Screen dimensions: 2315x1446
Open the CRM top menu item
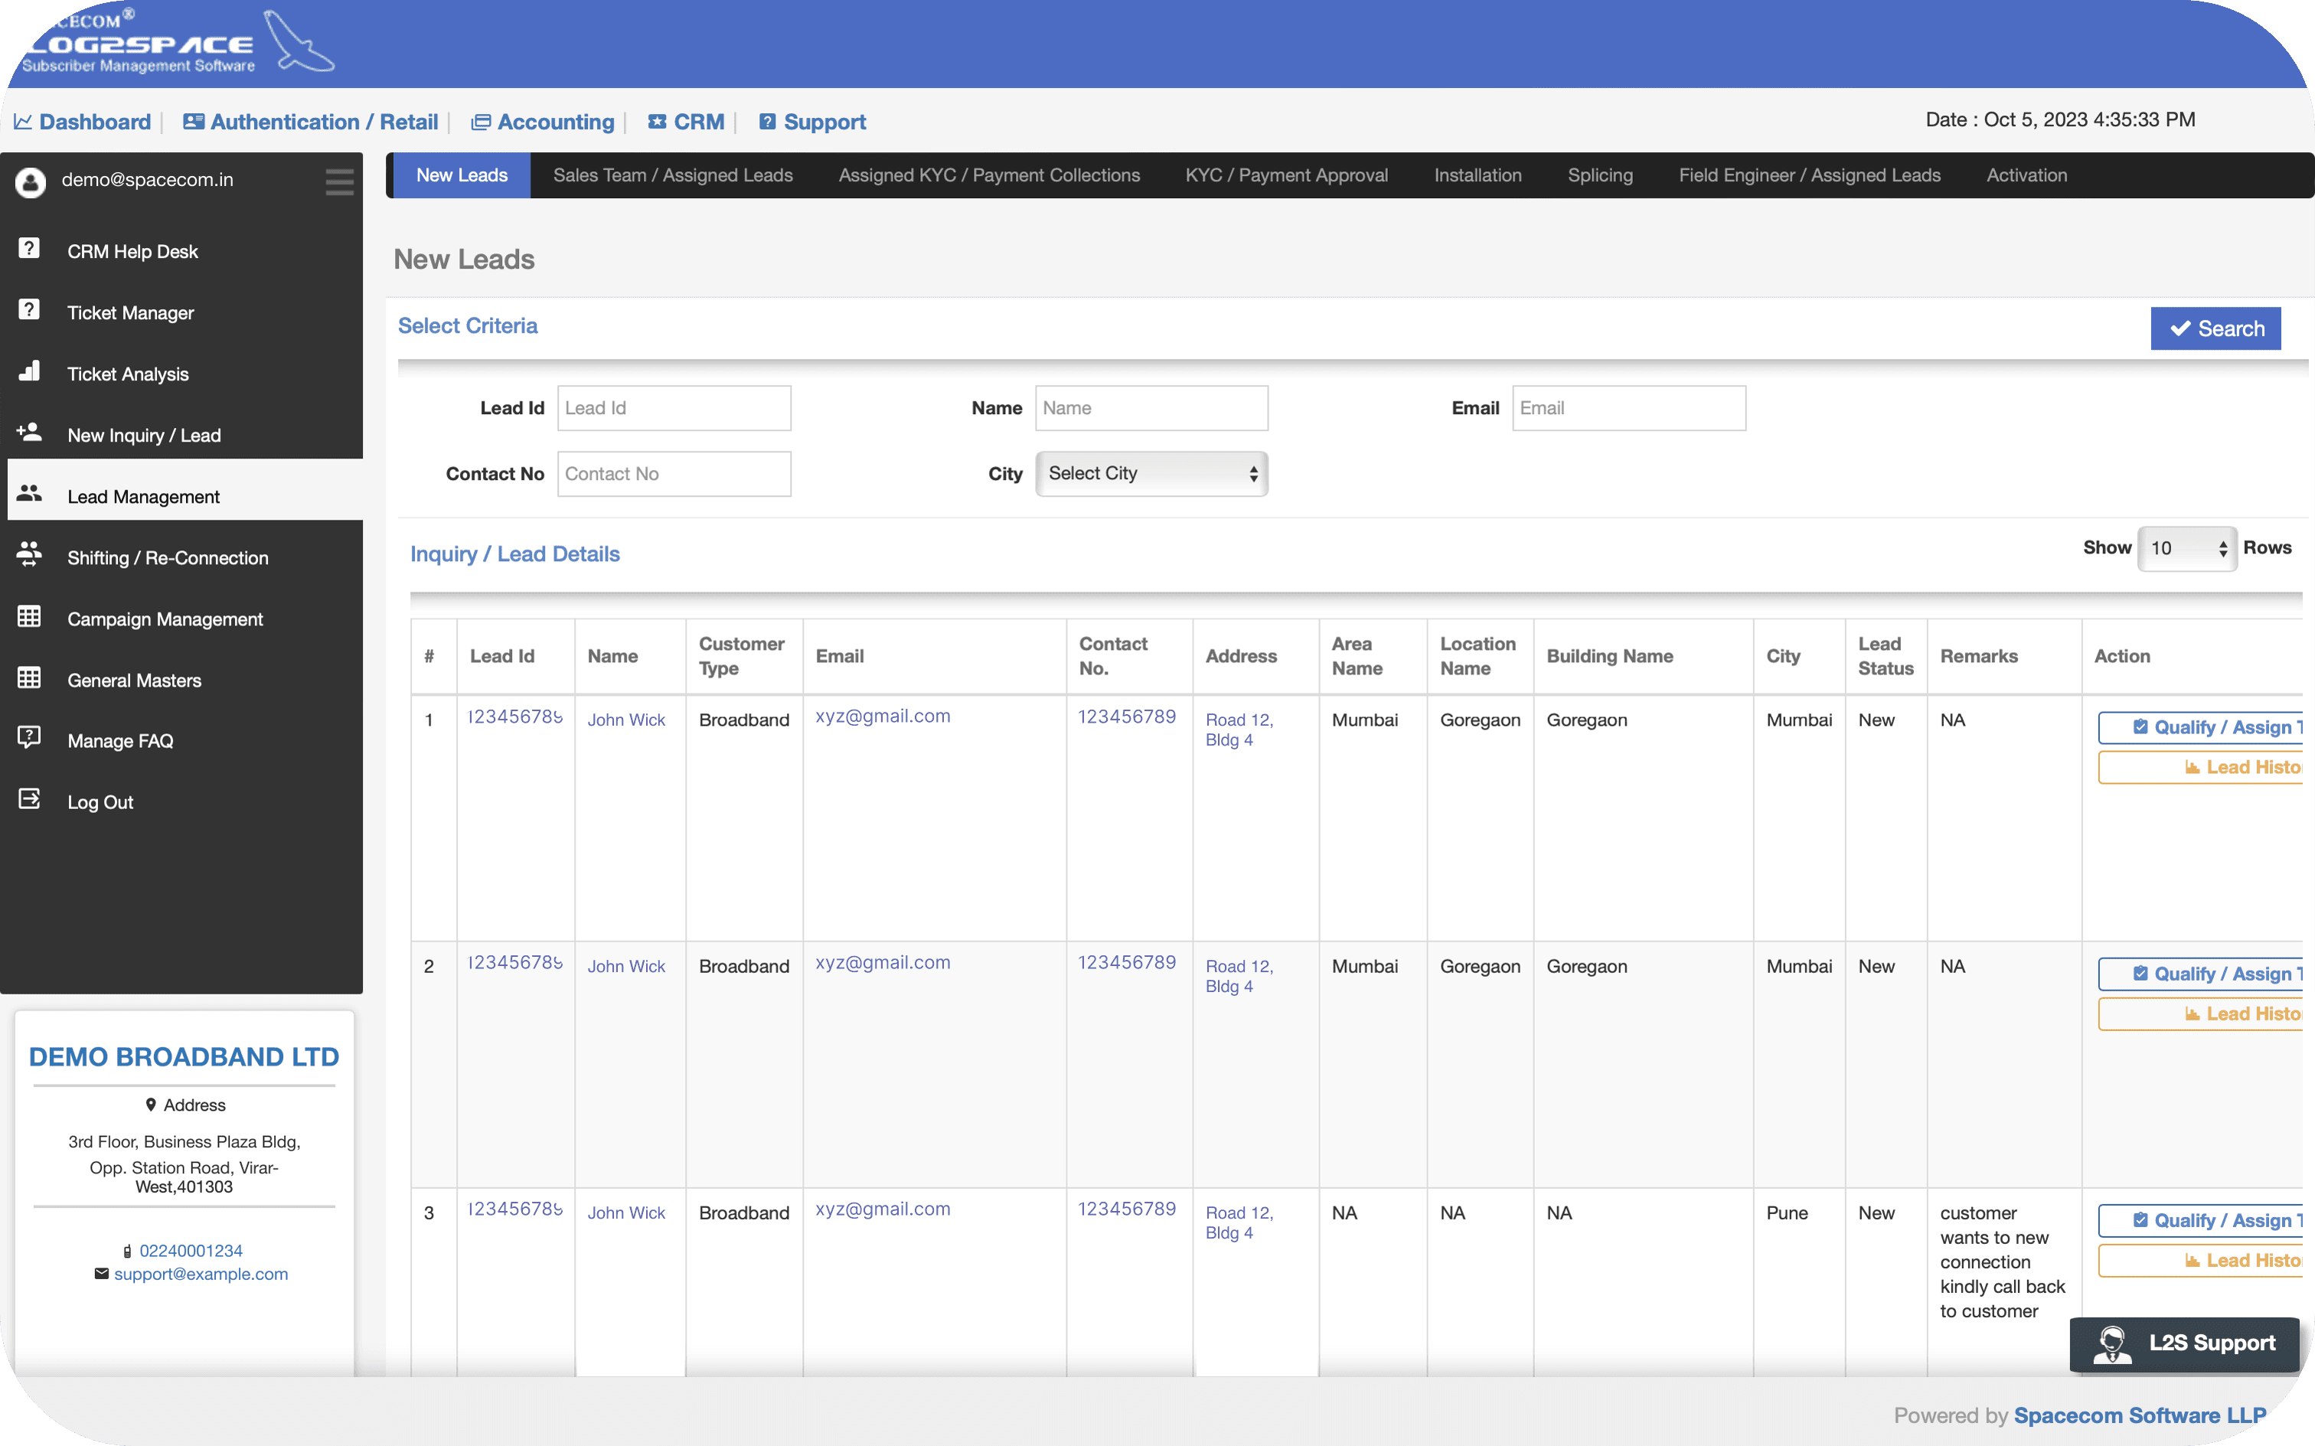tap(686, 122)
